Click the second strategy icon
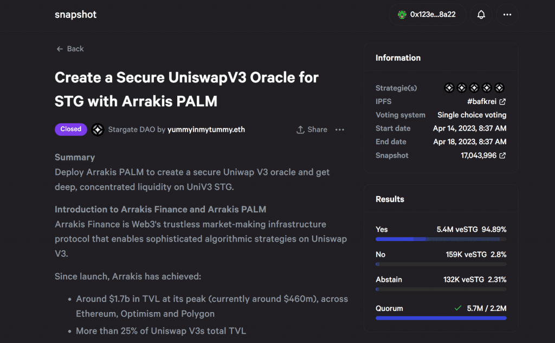Image resolution: width=555 pixels, height=343 pixels. (462, 88)
